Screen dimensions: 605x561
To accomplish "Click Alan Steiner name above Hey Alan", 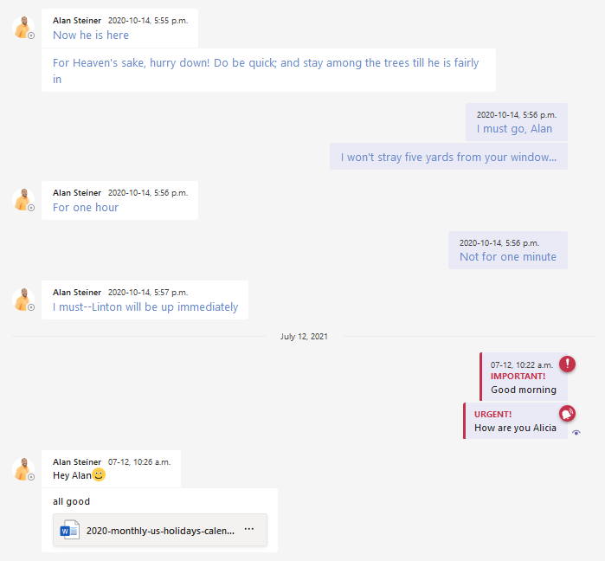I will (77, 462).
